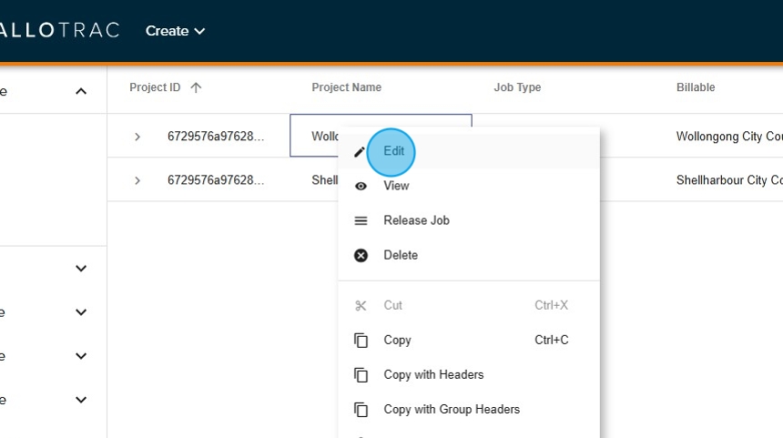
Task: Click the copy icon beside Copy Ctrl+C
Action: point(361,340)
